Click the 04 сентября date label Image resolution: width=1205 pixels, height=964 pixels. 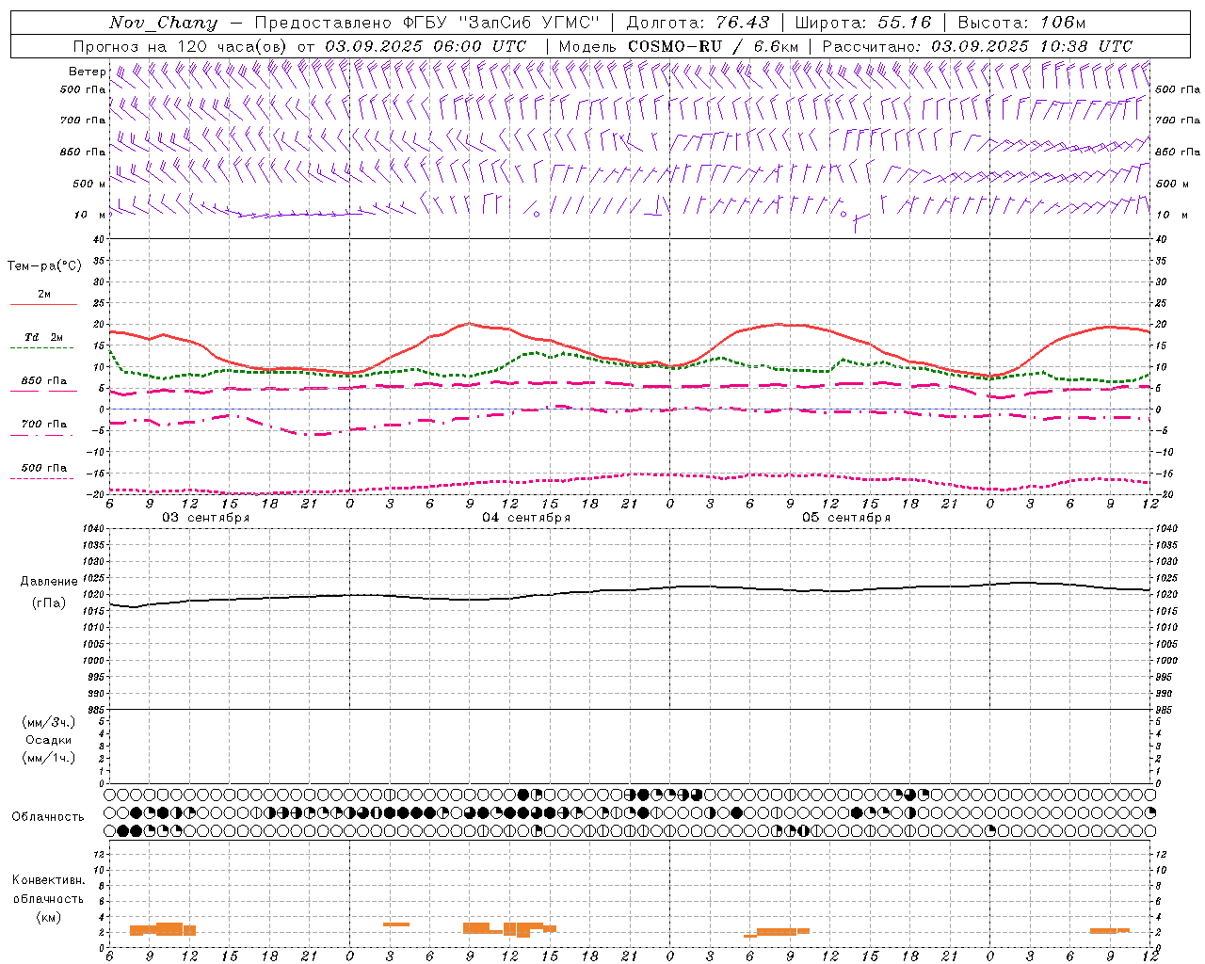(x=526, y=518)
